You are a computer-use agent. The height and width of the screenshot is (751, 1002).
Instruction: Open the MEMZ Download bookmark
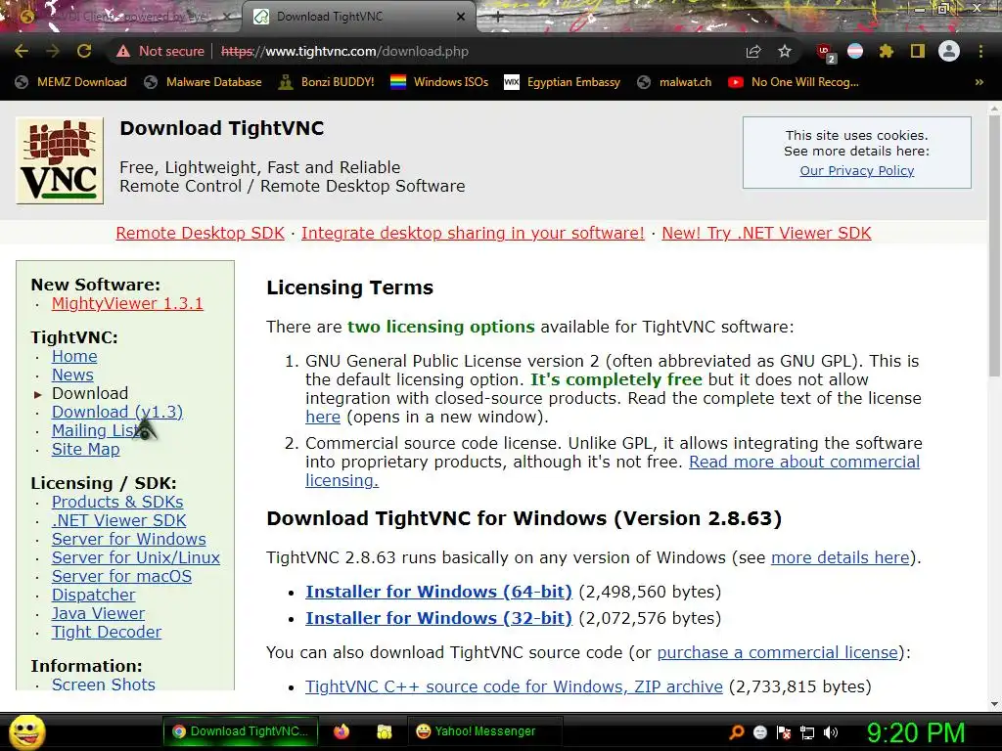coord(70,82)
